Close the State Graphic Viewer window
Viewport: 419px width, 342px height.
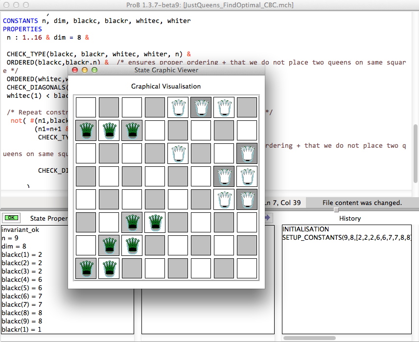click(x=75, y=70)
